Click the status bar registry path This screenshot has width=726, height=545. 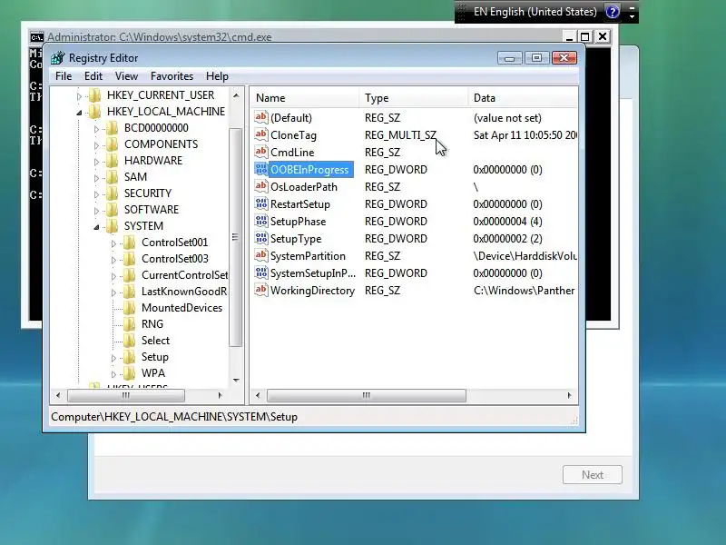(x=174, y=417)
